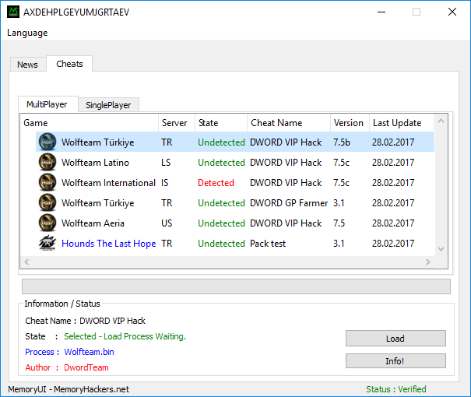Click the IS server cell
The height and width of the screenshot is (397, 471).
pos(164,183)
